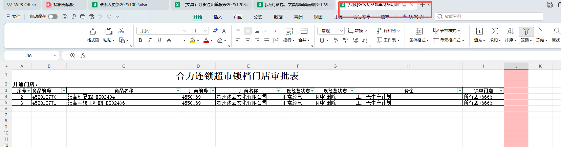Click the Freeze panes icon
The image size is (561, 147).
point(542,31)
